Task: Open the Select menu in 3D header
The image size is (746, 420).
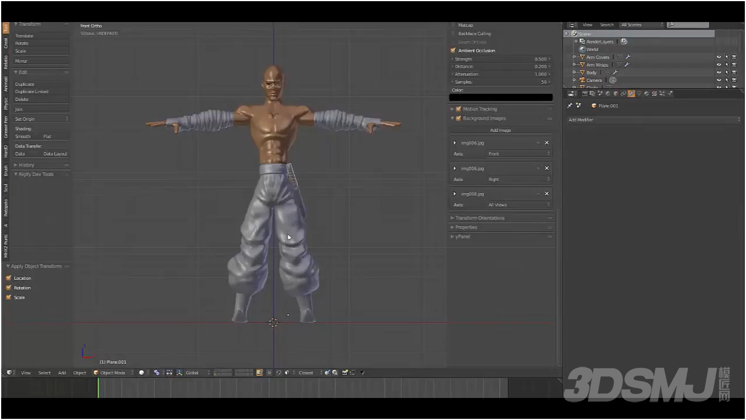Action: pyautogui.click(x=44, y=372)
